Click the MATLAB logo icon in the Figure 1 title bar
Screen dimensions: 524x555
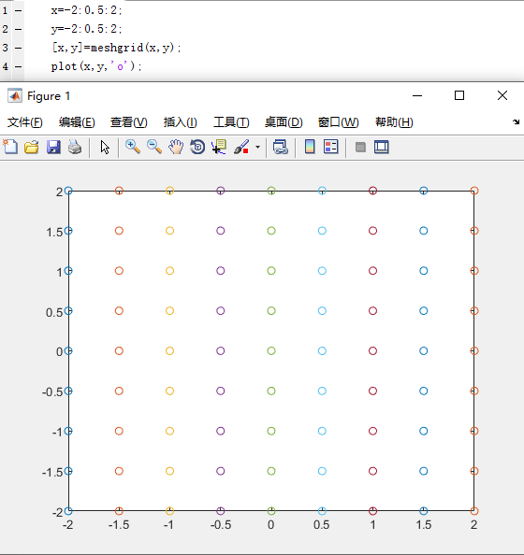[15, 95]
